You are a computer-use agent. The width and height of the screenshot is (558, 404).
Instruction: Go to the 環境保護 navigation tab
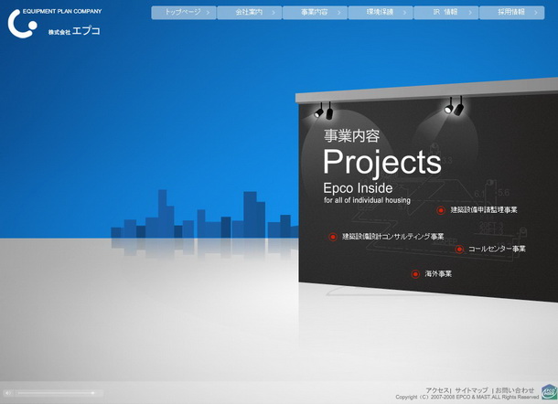click(x=381, y=13)
